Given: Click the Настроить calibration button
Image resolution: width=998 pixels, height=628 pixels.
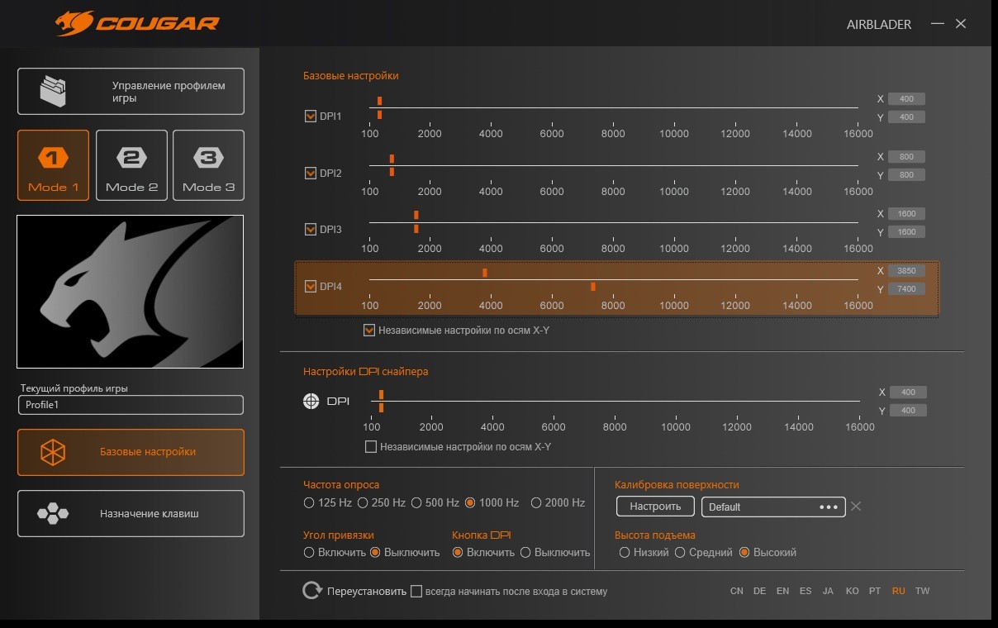Looking at the screenshot, I should coord(655,507).
